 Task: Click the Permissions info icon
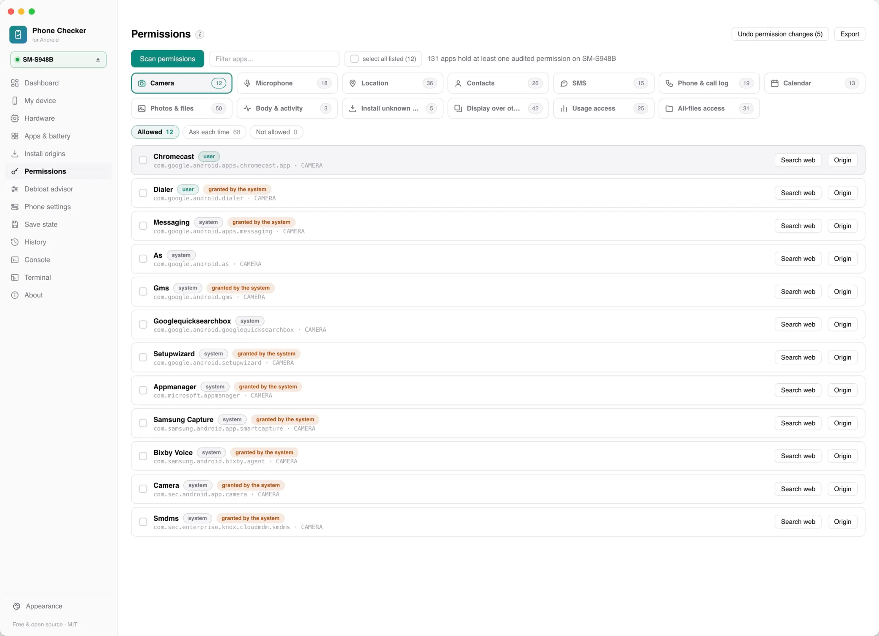click(x=200, y=35)
